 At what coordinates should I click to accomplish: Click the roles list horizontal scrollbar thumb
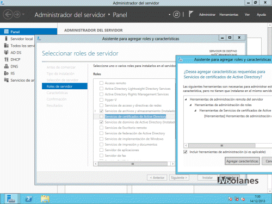[x=133, y=164]
